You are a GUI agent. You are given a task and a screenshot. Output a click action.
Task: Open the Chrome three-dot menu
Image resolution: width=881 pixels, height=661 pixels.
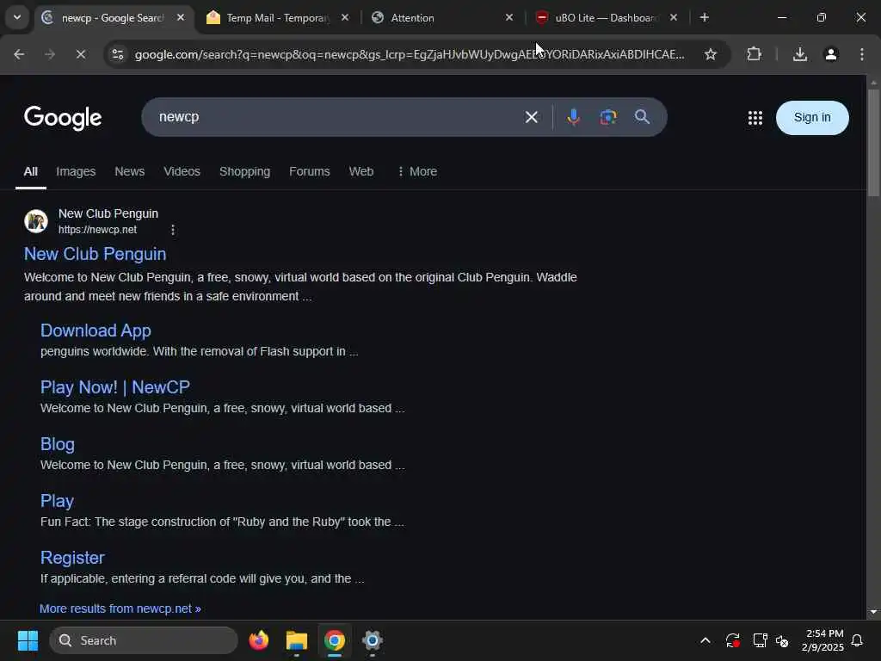[862, 54]
